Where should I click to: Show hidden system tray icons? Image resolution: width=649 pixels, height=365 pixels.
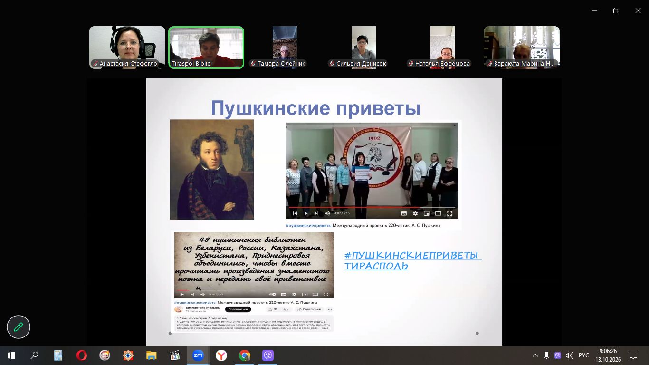[535, 355]
